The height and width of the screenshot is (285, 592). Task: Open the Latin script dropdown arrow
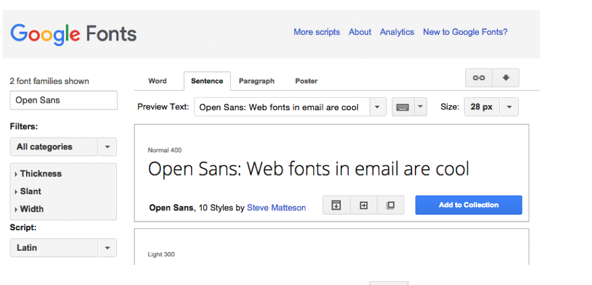click(x=107, y=248)
